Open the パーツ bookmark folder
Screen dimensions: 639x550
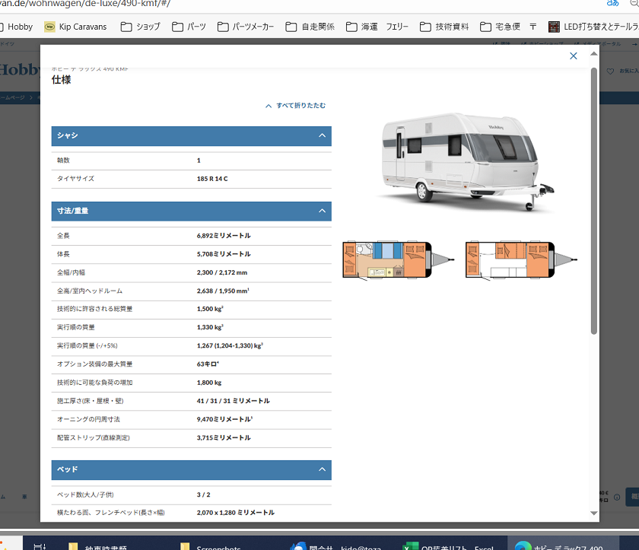pyautogui.click(x=189, y=27)
